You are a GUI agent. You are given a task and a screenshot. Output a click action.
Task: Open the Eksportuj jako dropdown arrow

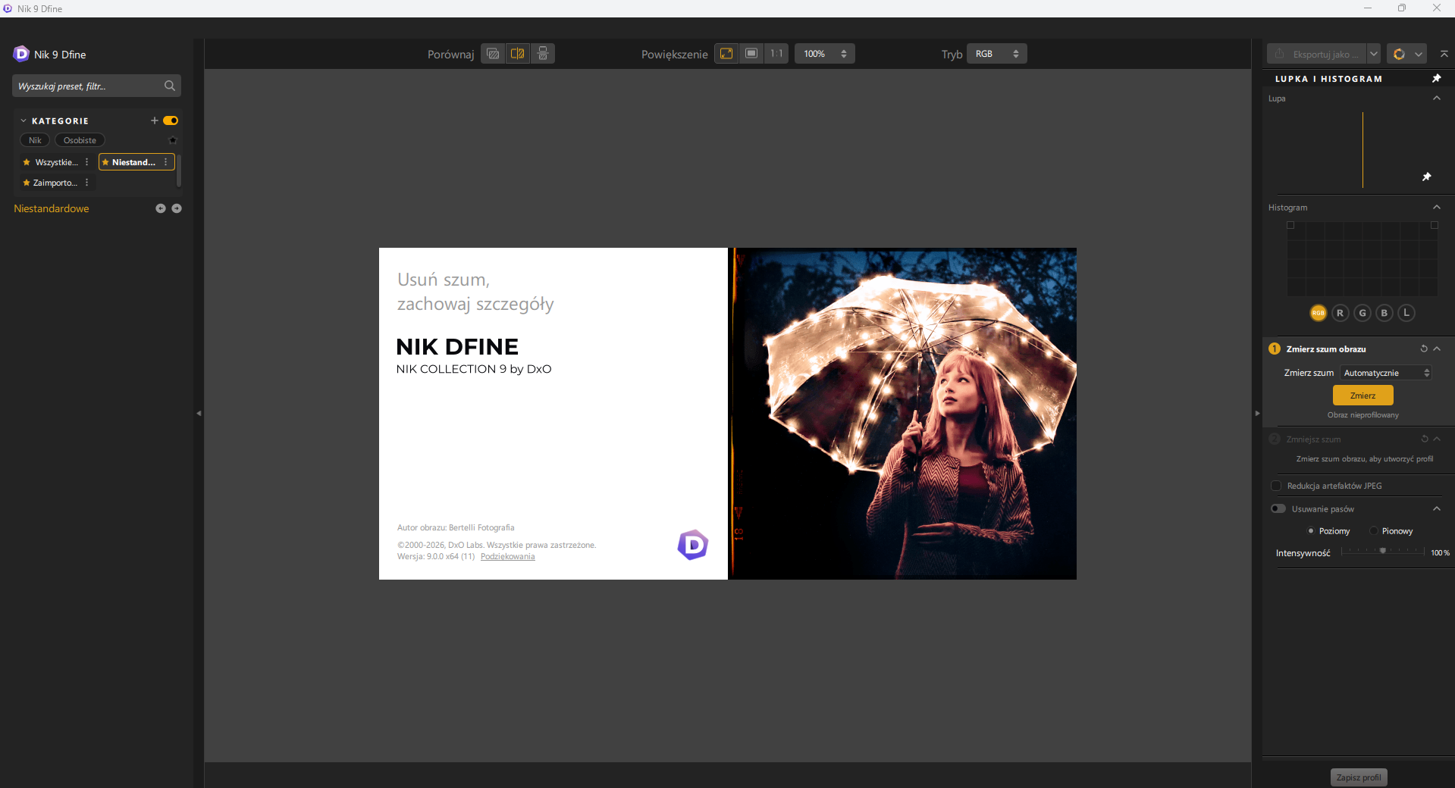point(1374,54)
